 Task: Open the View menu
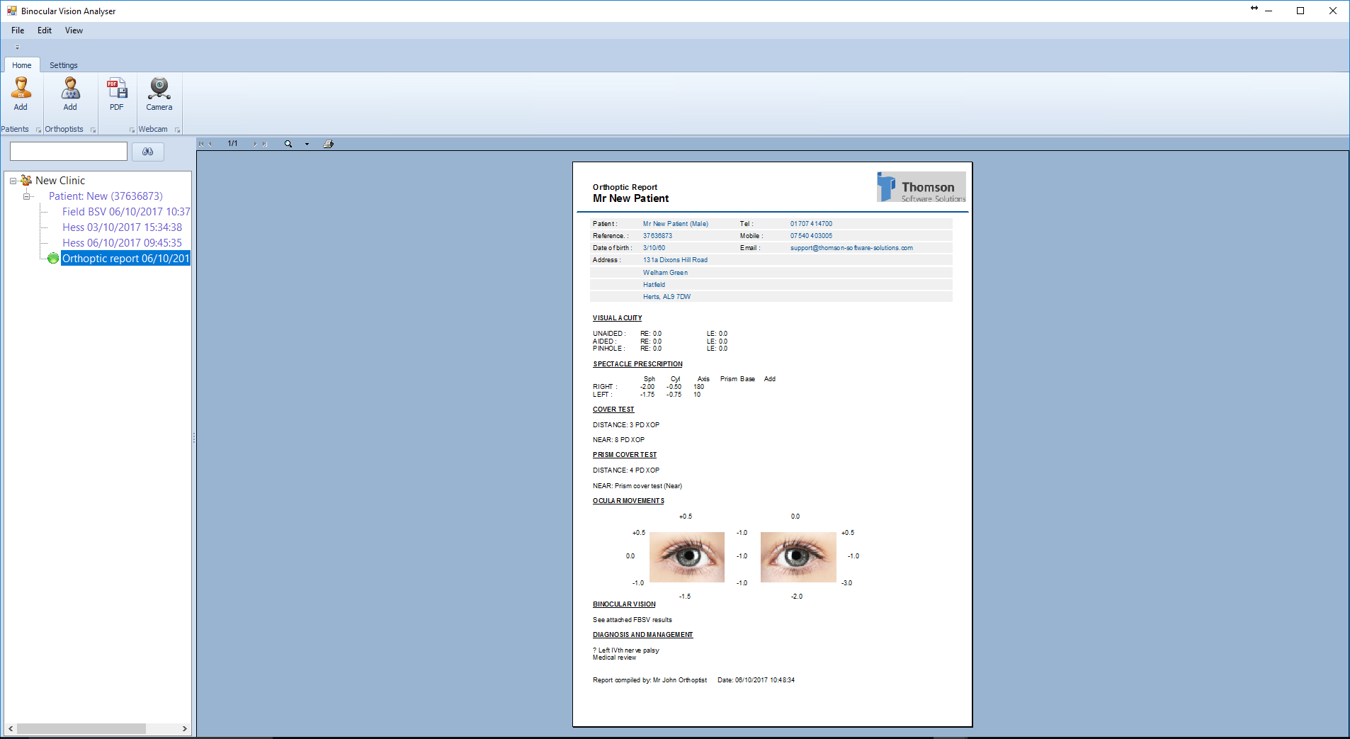coord(74,30)
